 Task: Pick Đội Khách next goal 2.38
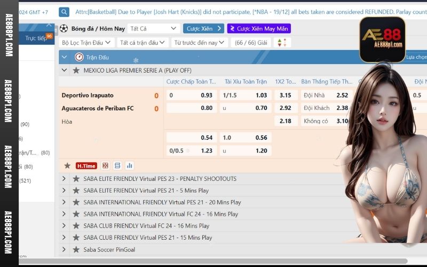click(326, 108)
